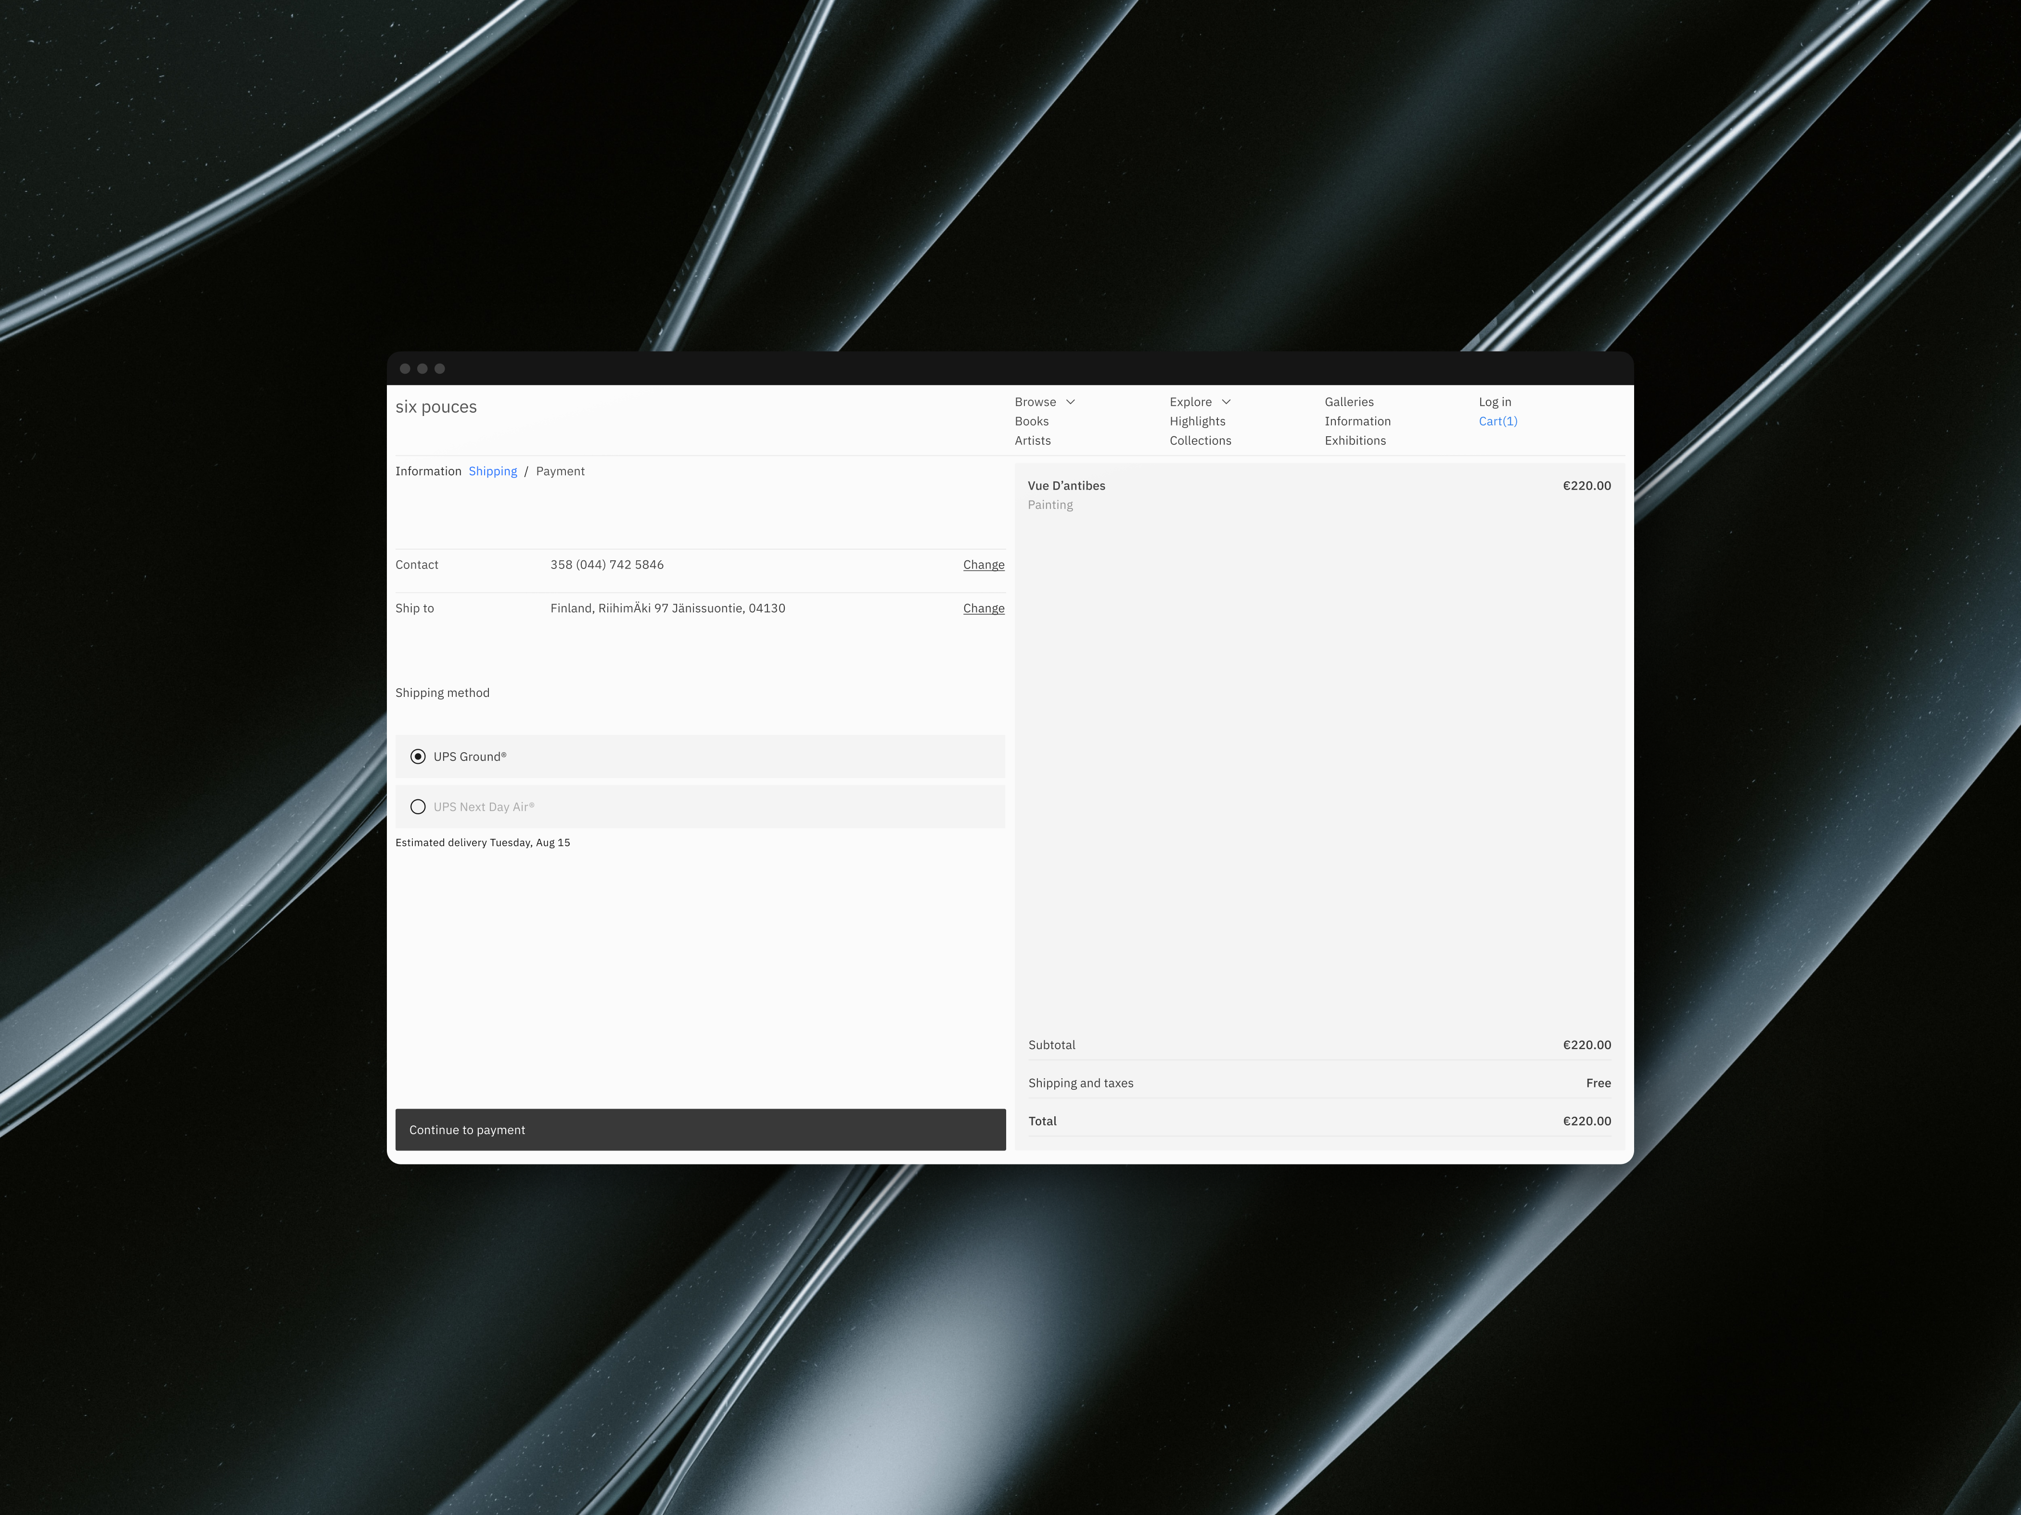Open Exhibitions page
This screenshot has width=2021, height=1515.
point(1355,440)
